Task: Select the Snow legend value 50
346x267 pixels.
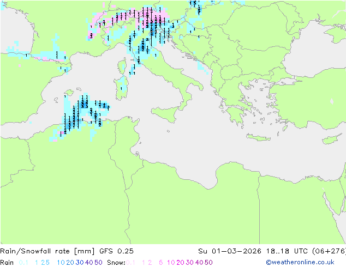Action: (208, 263)
